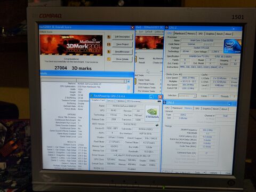Click the details list scrollbar up arrow
The height and width of the screenshot is (192, 256).
129,82
